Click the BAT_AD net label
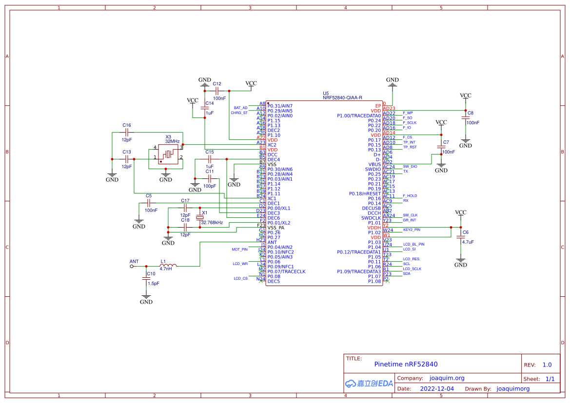This screenshot has height=403, width=570. click(240, 108)
